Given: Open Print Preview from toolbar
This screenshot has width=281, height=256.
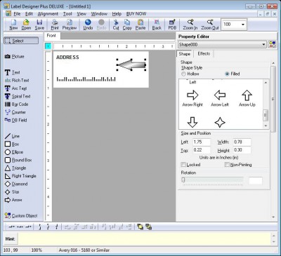Looking at the screenshot, I should coord(70,25).
